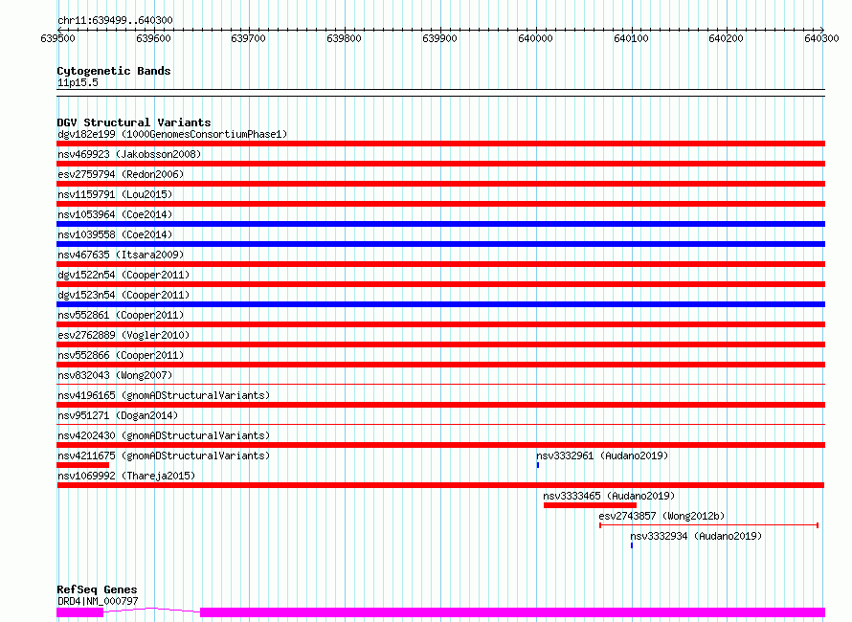The image size is (852, 622).
Task: Click the nsv832043 (Wong2007) label
Action: point(115,375)
